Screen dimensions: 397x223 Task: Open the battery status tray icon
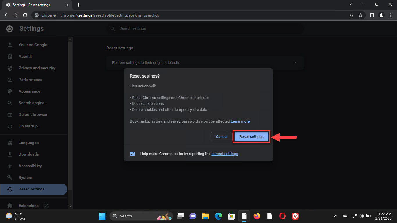tap(368, 216)
